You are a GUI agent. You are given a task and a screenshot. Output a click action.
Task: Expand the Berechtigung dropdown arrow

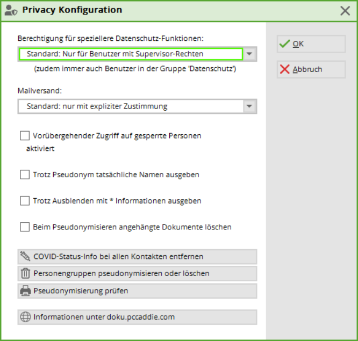click(249, 54)
